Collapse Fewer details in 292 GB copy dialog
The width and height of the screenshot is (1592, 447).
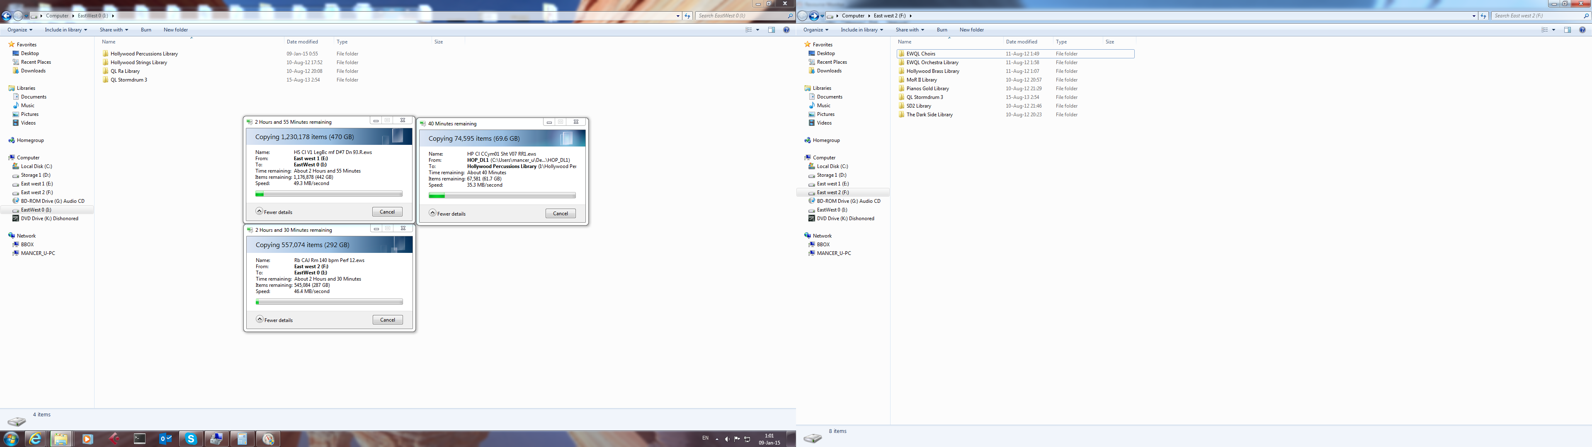click(x=274, y=320)
